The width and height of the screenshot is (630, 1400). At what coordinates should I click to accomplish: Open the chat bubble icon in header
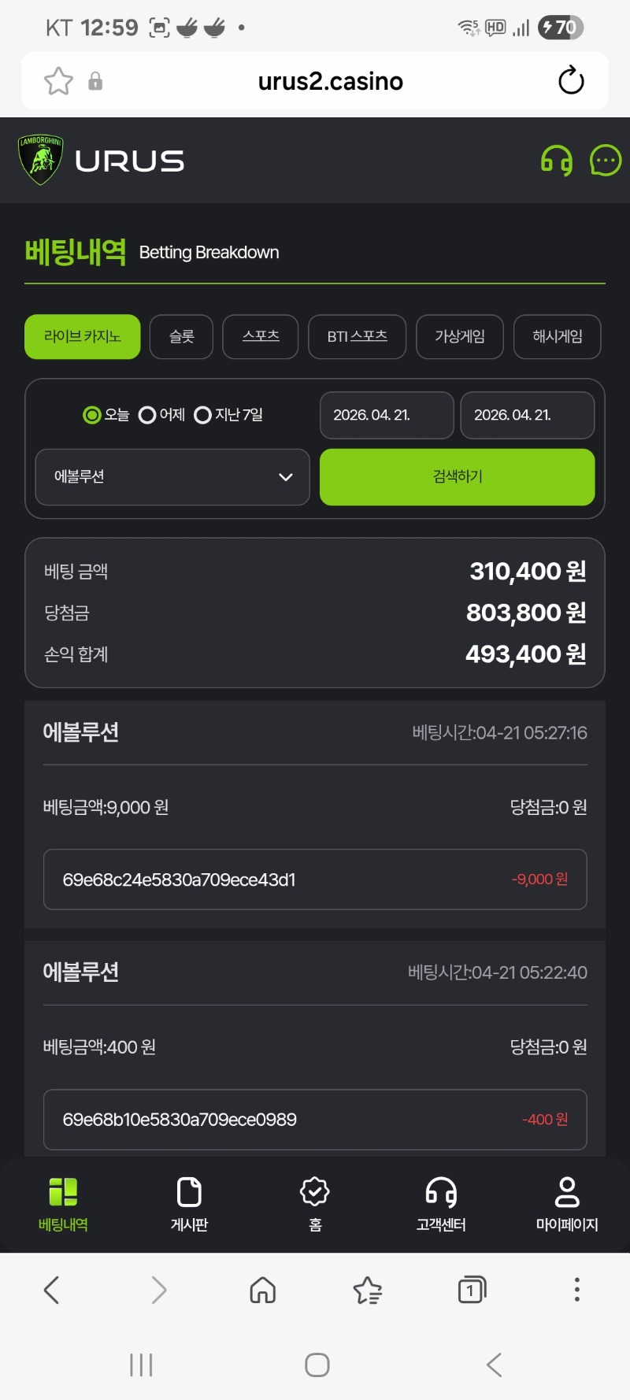tap(605, 161)
